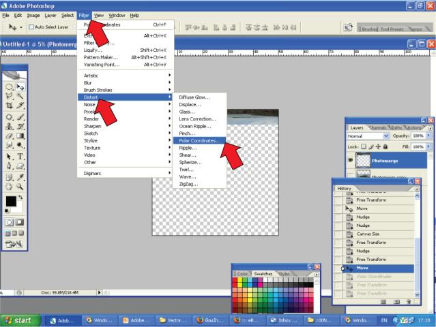This screenshot has width=436, height=327.
Task: Click the white background color swatch
Action: pyautogui.click(x=18, y=210)
